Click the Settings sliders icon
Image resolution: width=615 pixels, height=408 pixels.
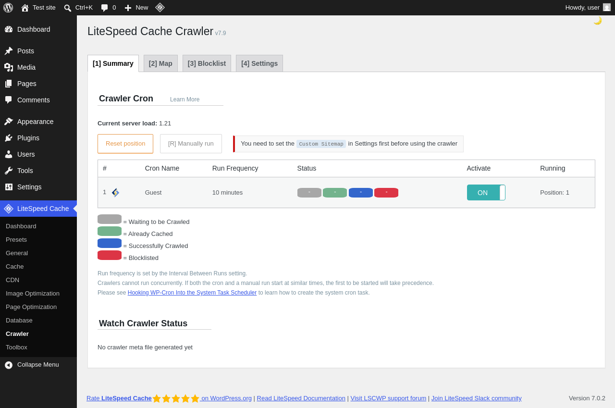point(9,187)
